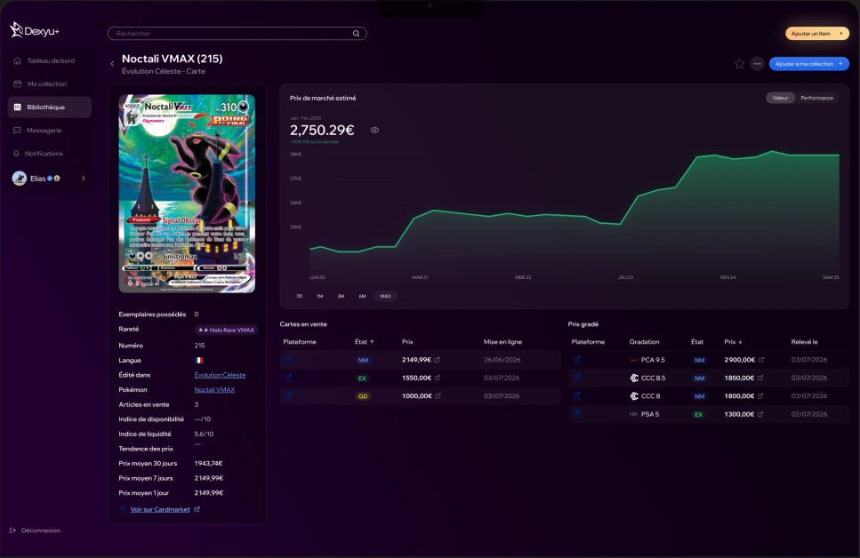Click the Notifications bell icon
The image size is (860, 558).
17,154
